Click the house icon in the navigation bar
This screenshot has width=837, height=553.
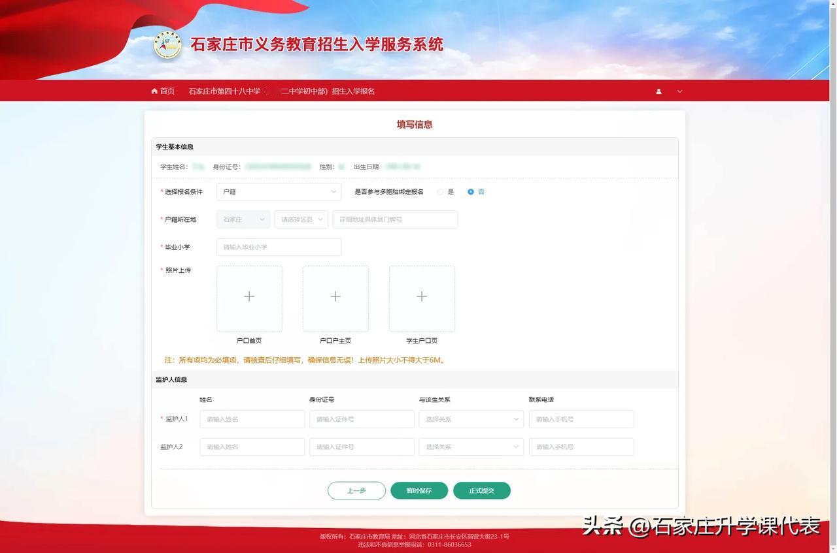point(154,91)
